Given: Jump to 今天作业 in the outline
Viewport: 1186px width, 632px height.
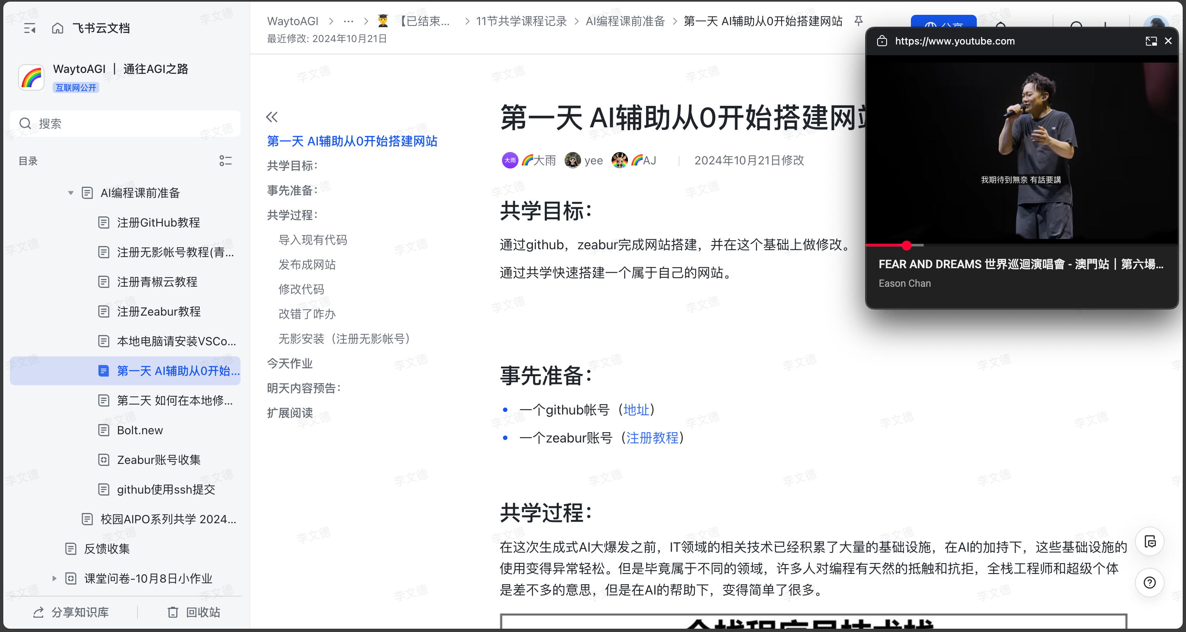Looking at the screenshot, I should (289, 363).
